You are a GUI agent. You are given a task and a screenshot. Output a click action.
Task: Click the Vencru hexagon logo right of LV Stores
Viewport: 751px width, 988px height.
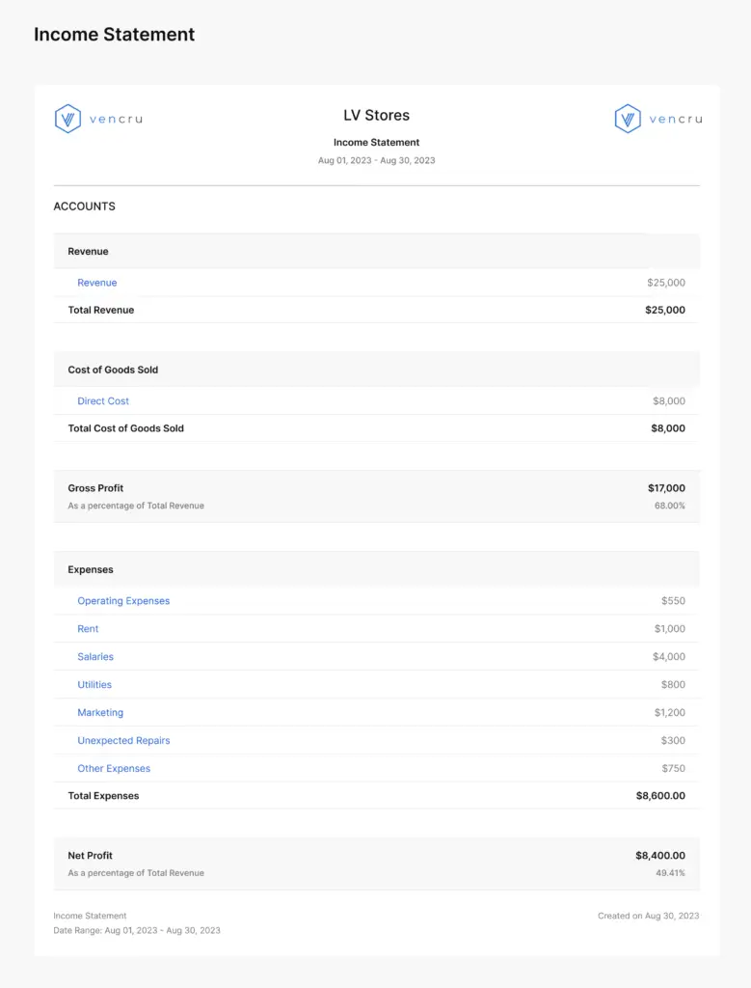(628, 119)
